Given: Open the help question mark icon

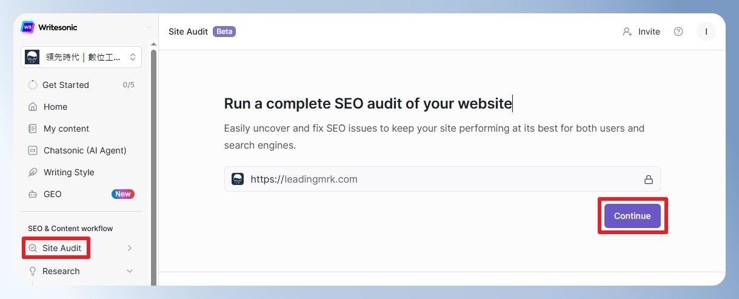Looking at the screenshot, I should (678, 32).
